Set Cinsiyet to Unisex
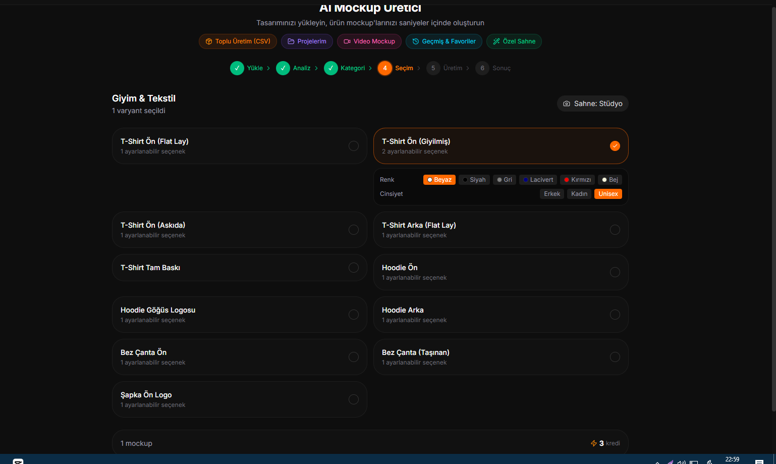This screenshot has height=464, width=776. pyautogui.click(x=608, y=194)
